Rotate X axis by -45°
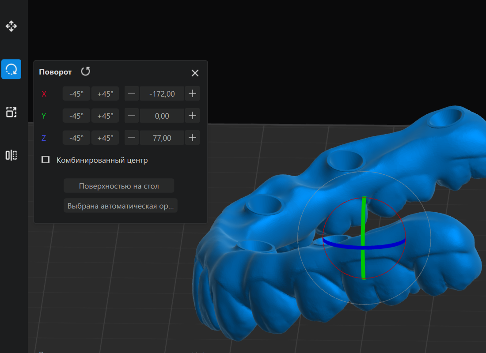The height and width of the screenshot is (353, 486). [76, 94]
